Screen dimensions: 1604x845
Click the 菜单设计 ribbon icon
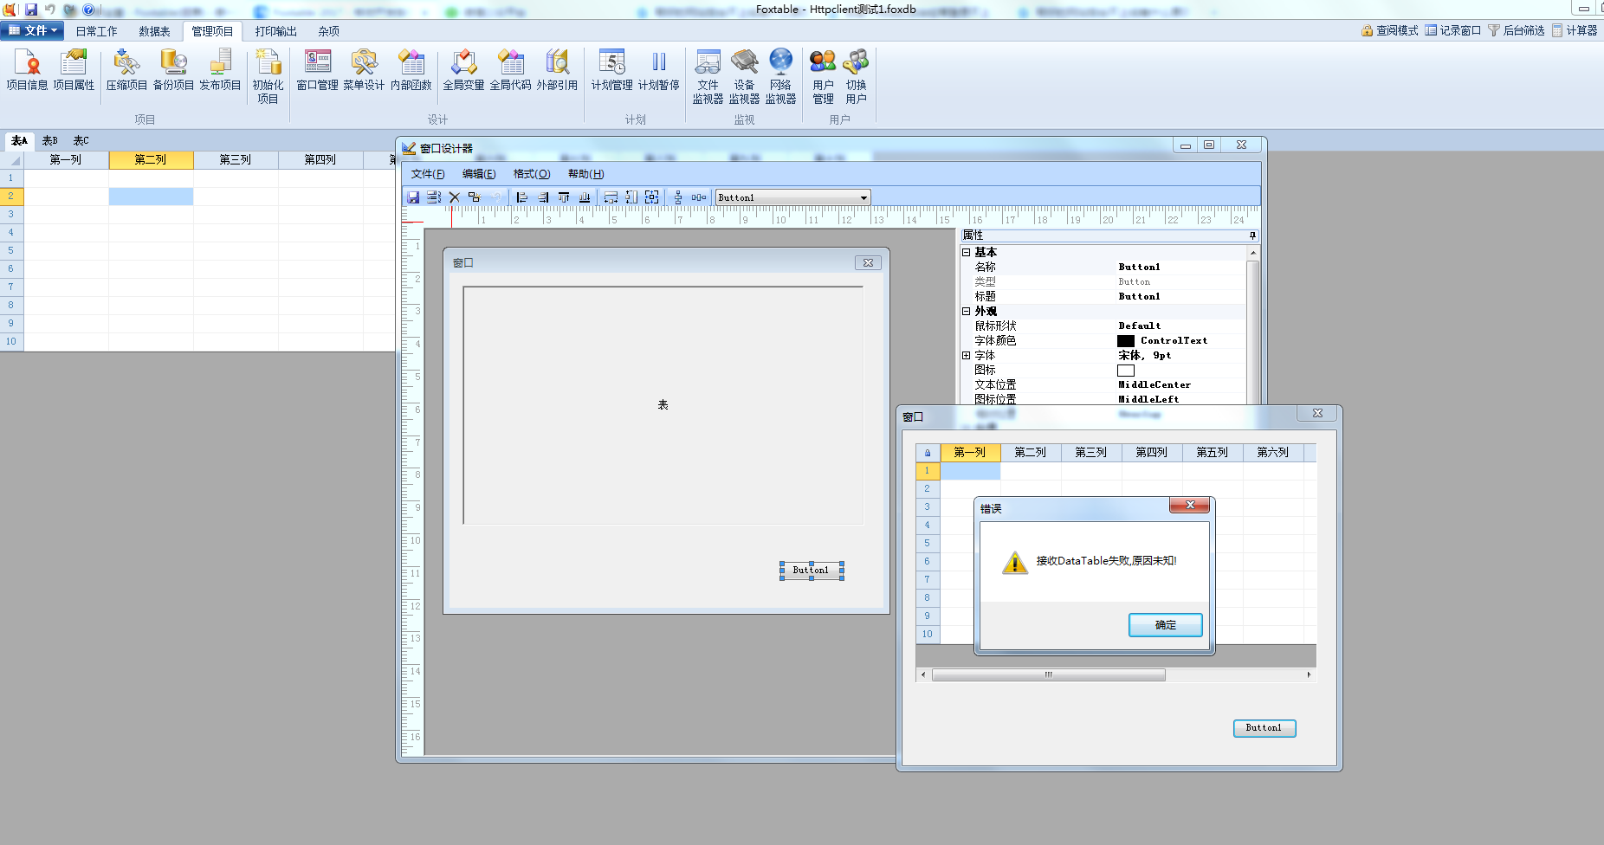(x=364, y=70)
